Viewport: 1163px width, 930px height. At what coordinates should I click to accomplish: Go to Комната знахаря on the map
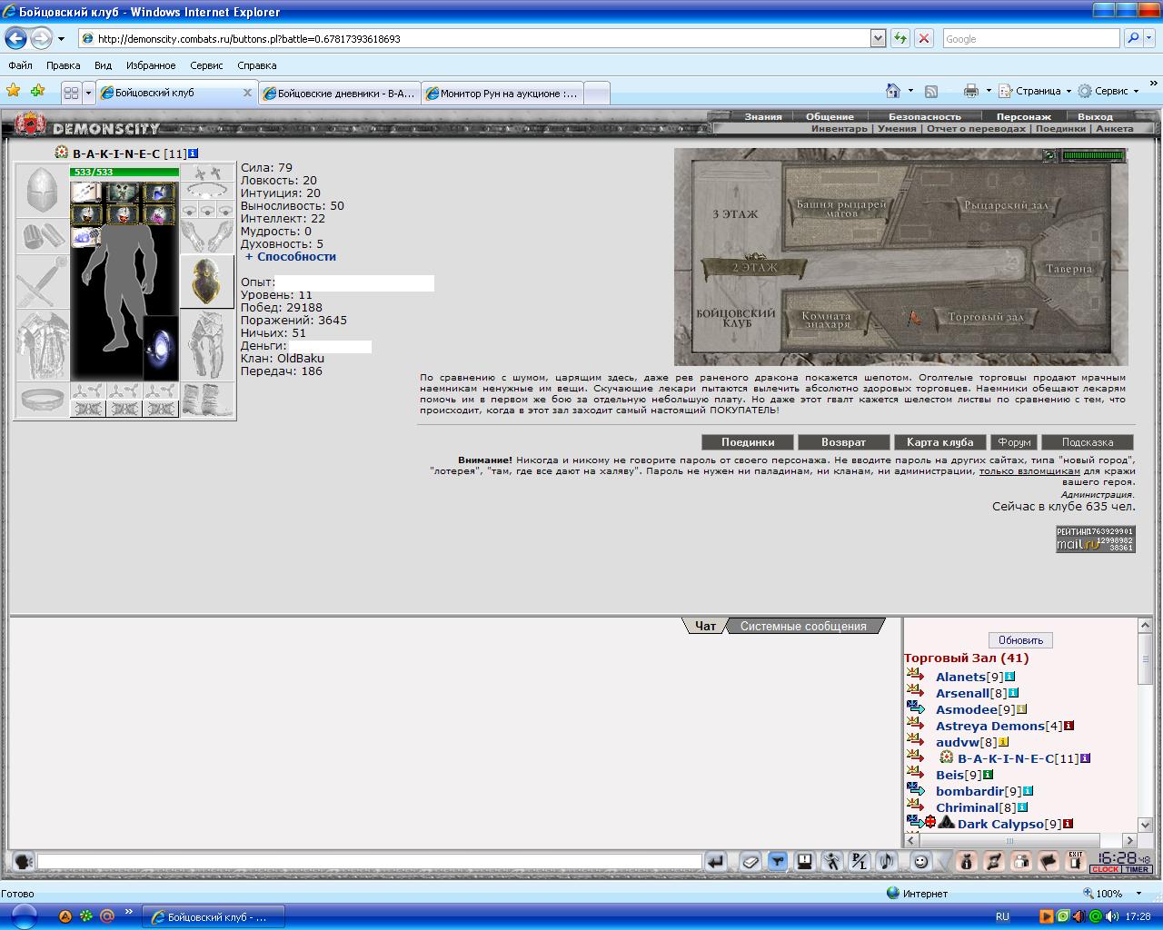click(826, 319)
